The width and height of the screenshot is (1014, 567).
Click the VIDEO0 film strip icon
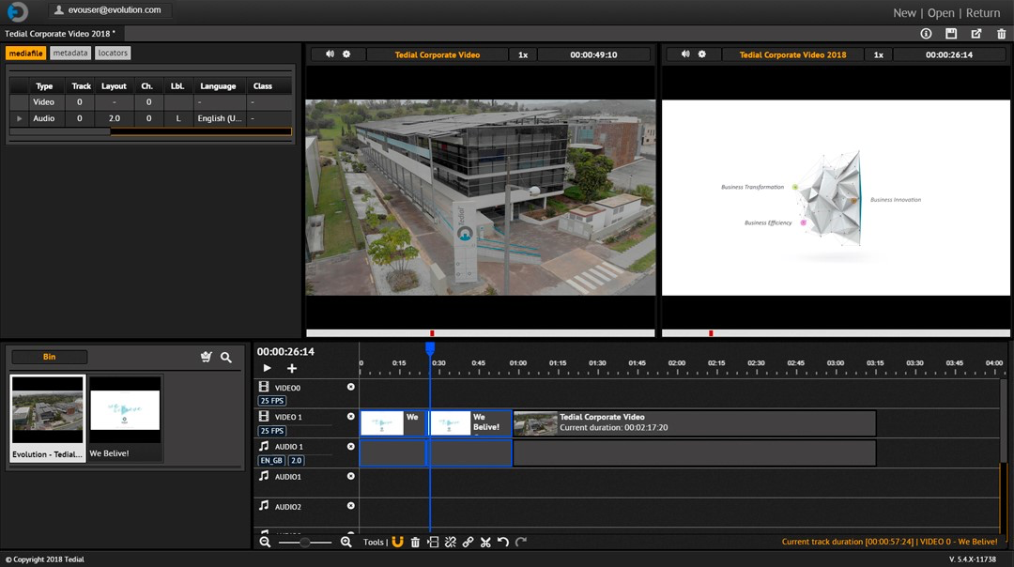coord(264,387)
